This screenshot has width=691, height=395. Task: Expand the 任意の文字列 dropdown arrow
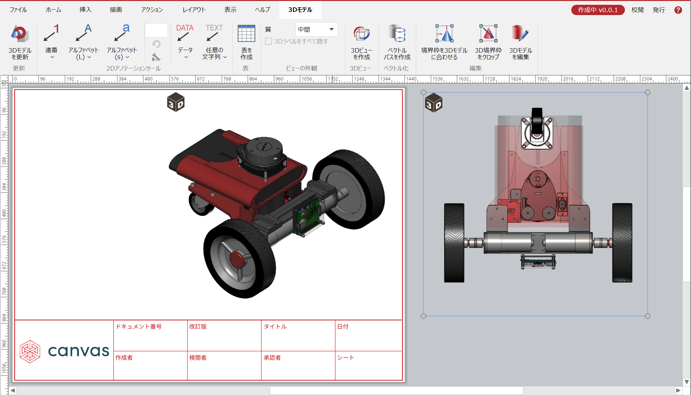(x=225, y=57)
